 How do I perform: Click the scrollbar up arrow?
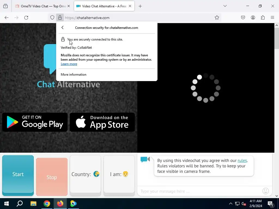(x=277, y=25)
